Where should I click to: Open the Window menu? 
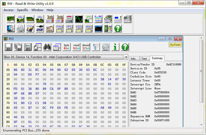click(37, 10)
